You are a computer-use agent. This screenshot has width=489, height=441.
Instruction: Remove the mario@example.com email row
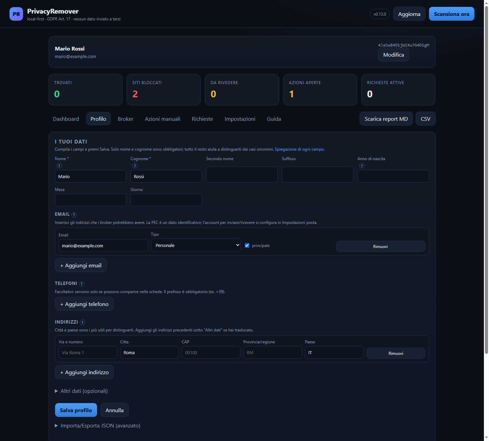(x=380, y=246)
